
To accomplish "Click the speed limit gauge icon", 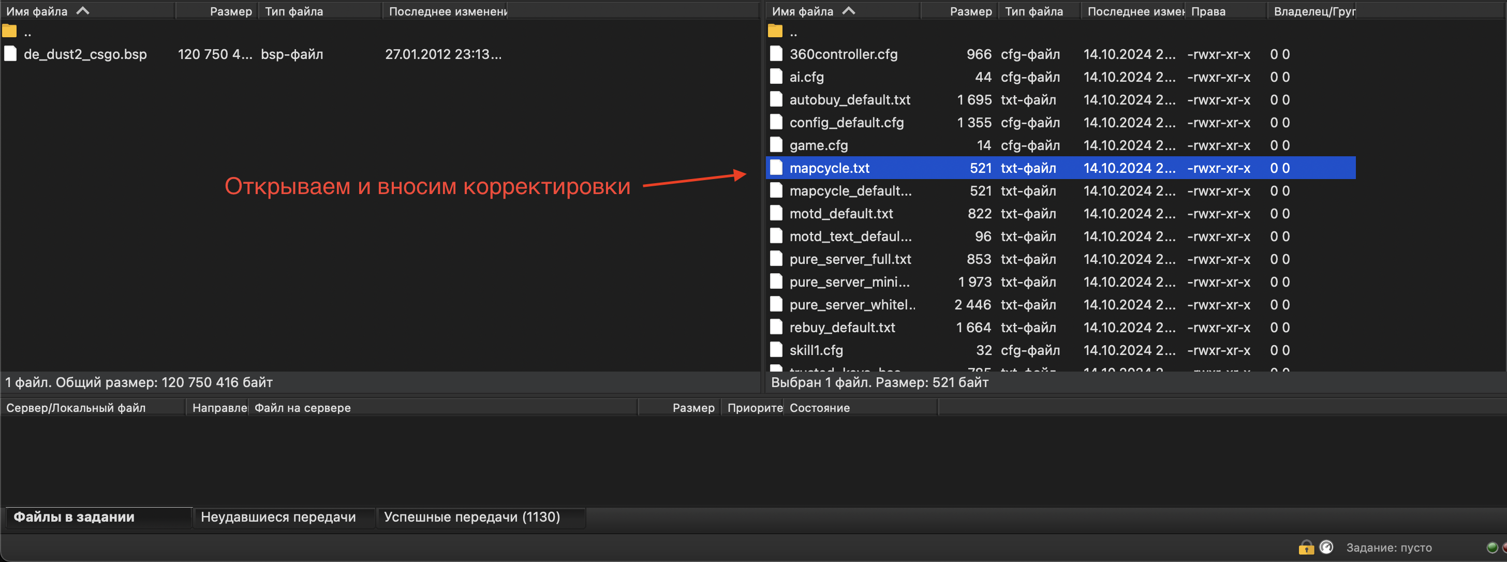I will (x=1326, y=548).
